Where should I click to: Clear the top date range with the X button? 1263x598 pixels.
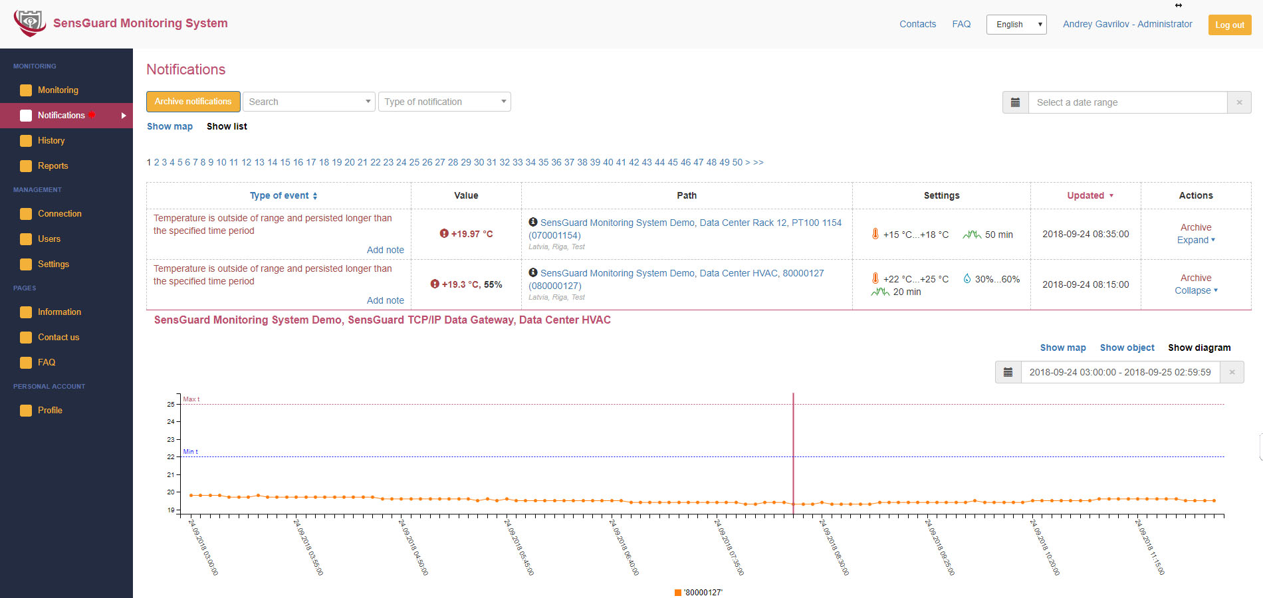coord(1239,102)
